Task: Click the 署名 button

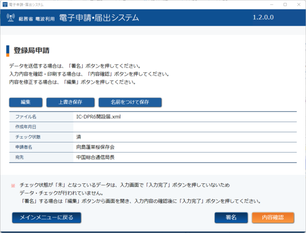Action: point(231,218)
